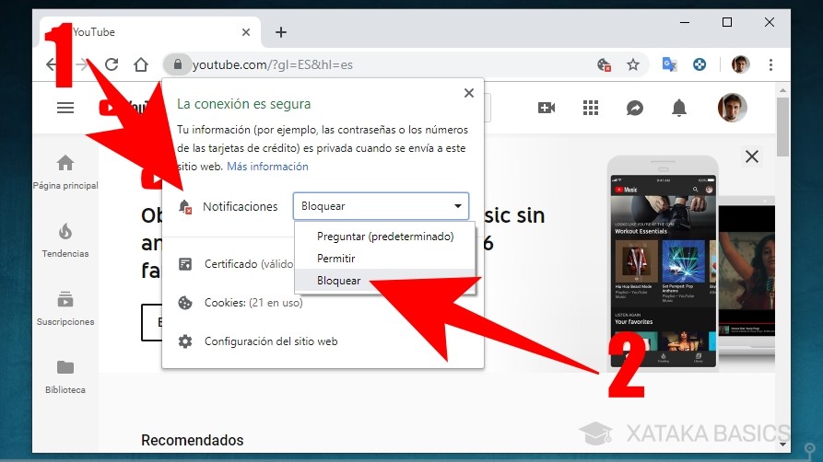
Task: Open the YouTube apps grid icon
Action: pyautogui.click(x=591, y=108)
